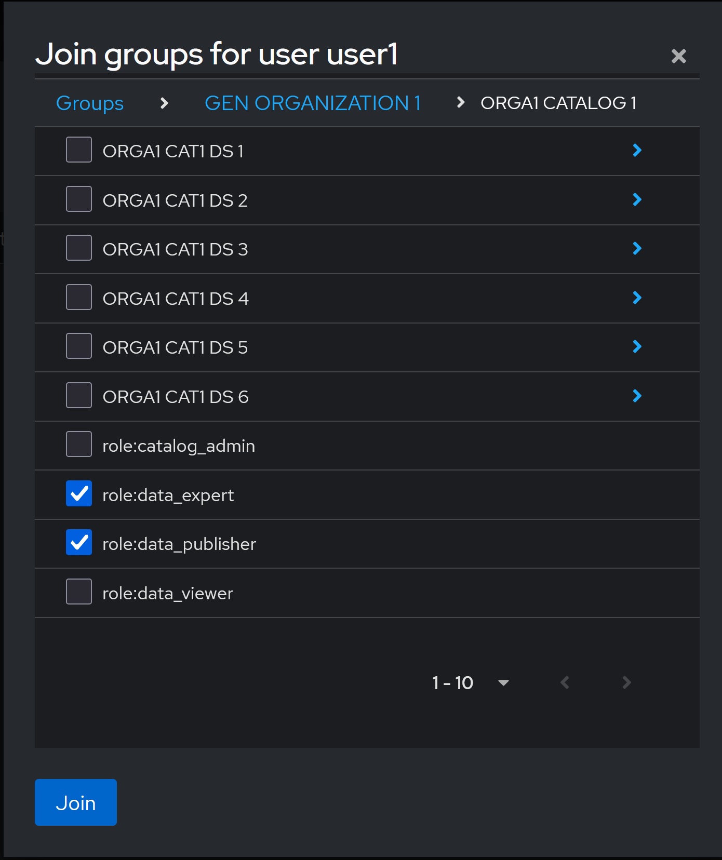Expand ORGA1 CAT1 DS 4 subgroups chevron
722x860 pixels.
(637, 298)
